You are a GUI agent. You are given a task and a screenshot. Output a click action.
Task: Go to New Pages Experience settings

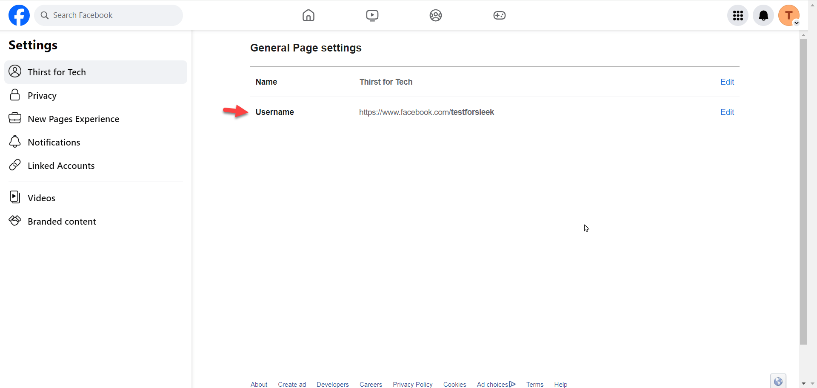[x=73, y=119]
